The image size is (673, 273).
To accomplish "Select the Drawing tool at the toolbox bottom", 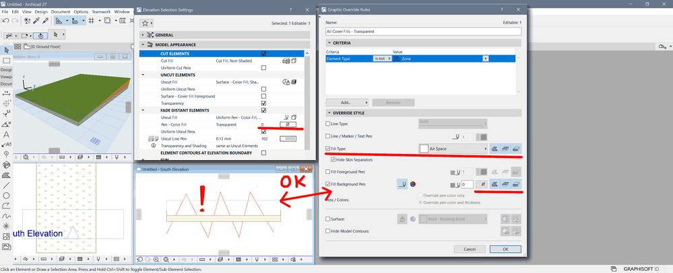I will point(6,246).
